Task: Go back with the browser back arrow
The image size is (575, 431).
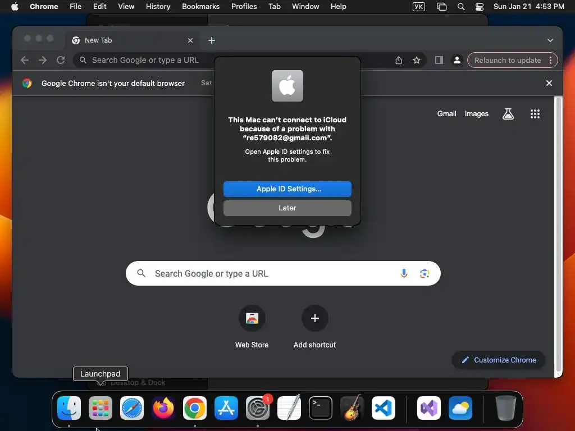Action: (x=25, y=60)
